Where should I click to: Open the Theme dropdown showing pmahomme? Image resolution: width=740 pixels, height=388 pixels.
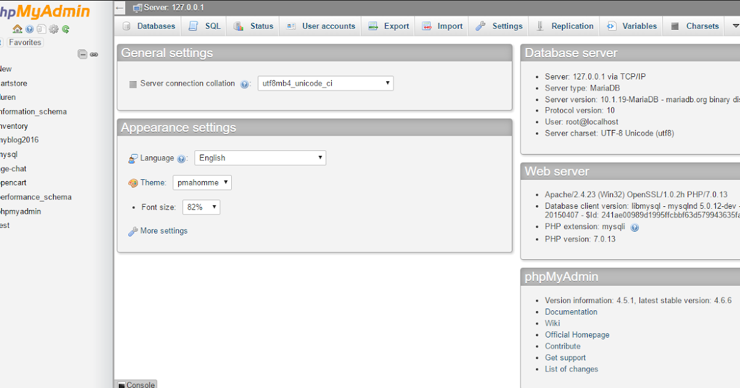202,182
